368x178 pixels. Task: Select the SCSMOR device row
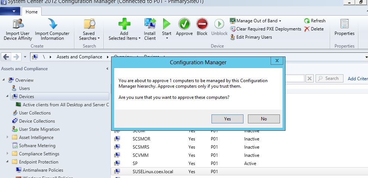pyautogui.click(x=239, y=139)
